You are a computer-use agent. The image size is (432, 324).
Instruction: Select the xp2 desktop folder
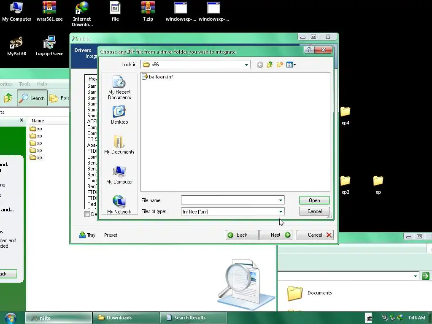345,185
